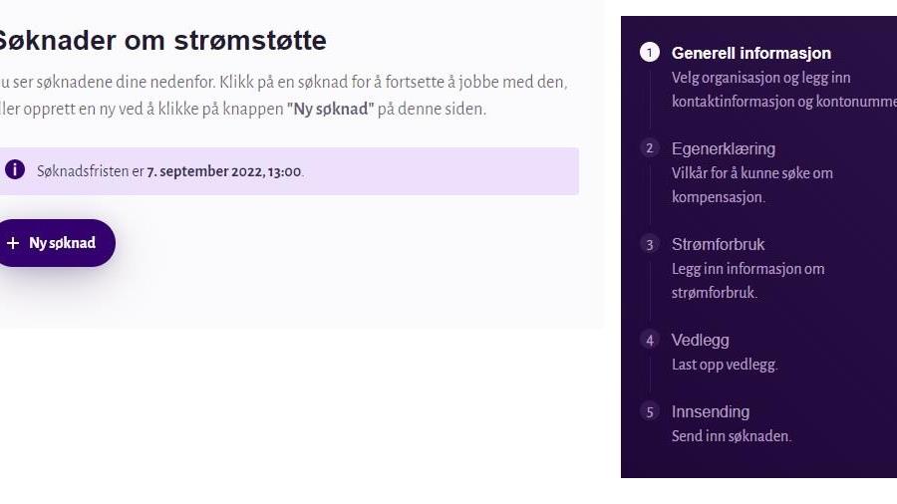Click the plus icon on Ny søknad
Screen dimensions: 897x504
(13, 243)
